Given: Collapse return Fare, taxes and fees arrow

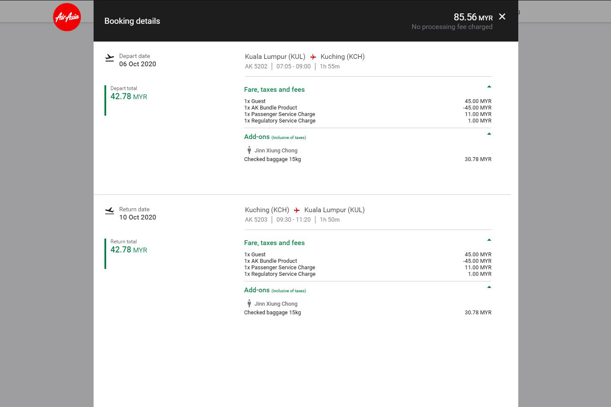Looking at the screenshot, I should click(489, 240).
